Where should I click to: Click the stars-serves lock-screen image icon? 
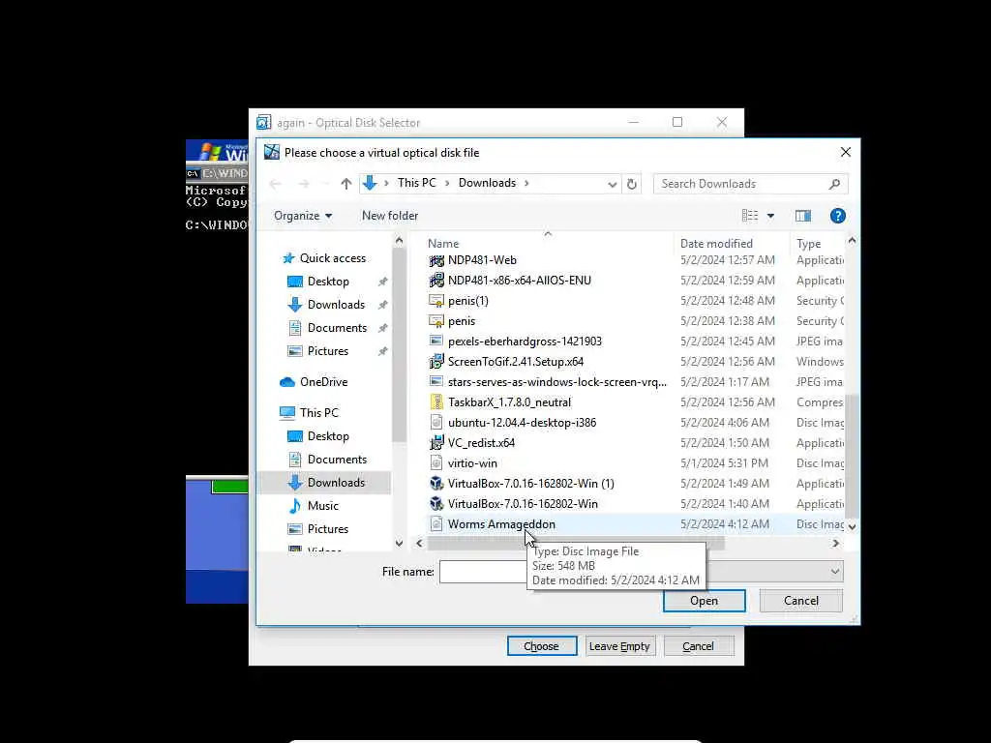click(436, 381)
